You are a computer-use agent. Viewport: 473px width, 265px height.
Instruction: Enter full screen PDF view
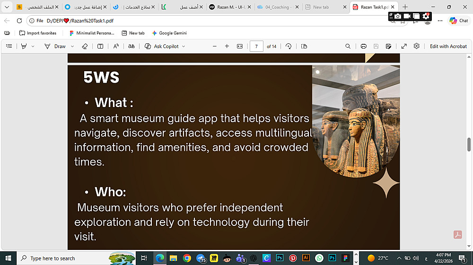404,46
